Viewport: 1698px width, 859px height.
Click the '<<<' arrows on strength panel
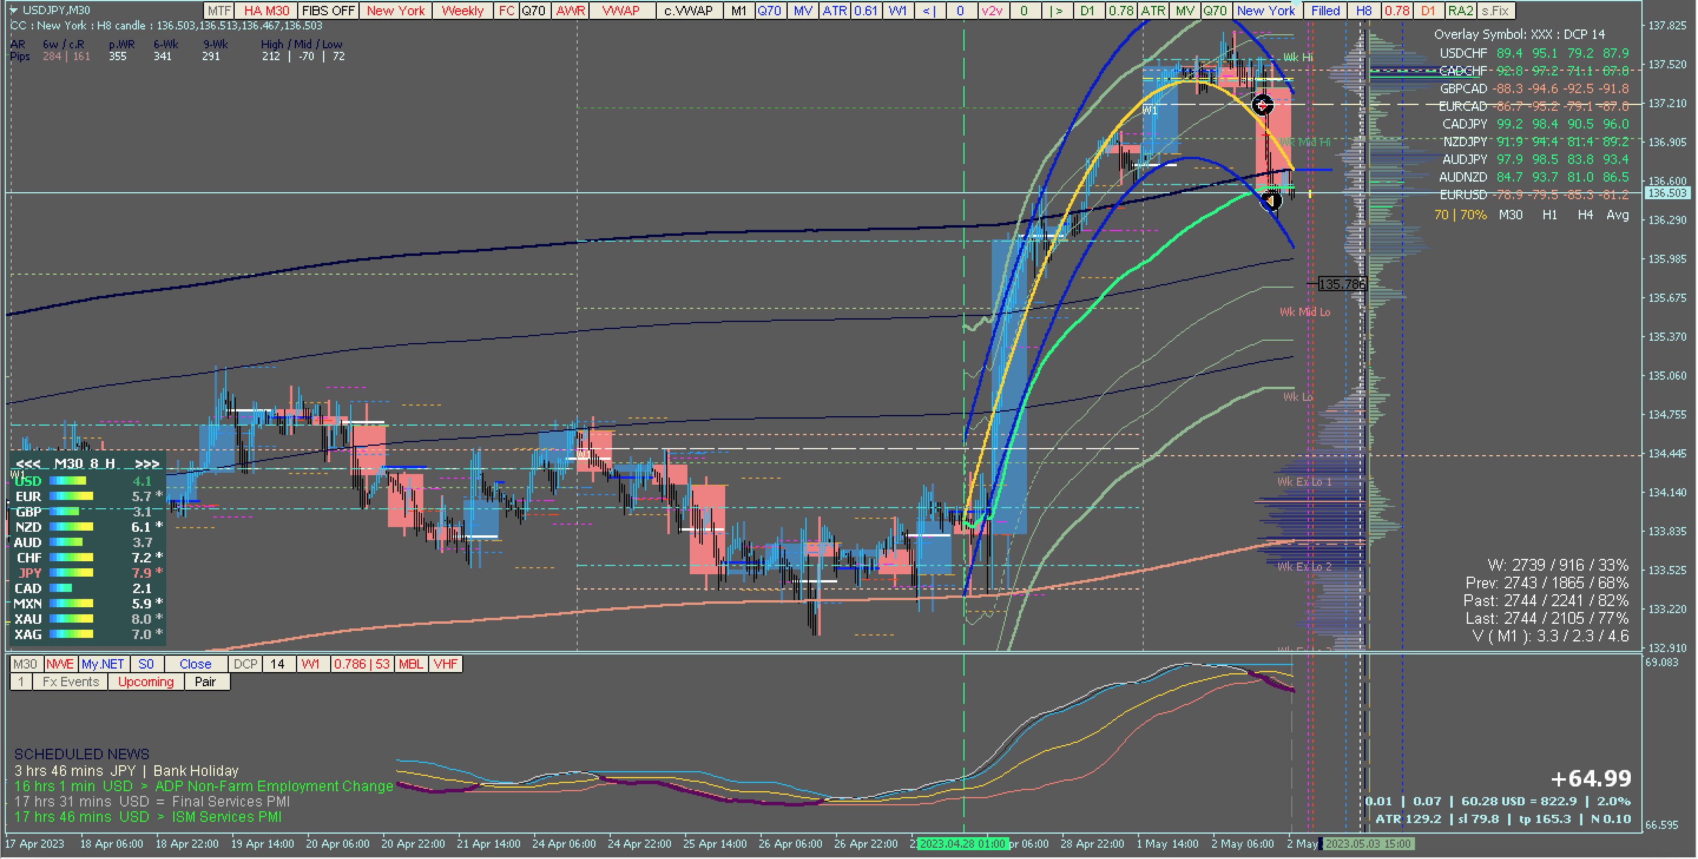[28, 464]
